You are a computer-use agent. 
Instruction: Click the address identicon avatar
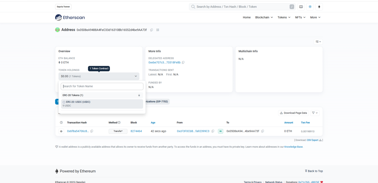click(x=57, y=30)
